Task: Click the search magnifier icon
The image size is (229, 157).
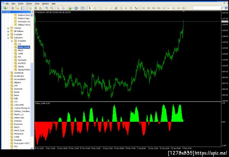Action: point(222,8)
